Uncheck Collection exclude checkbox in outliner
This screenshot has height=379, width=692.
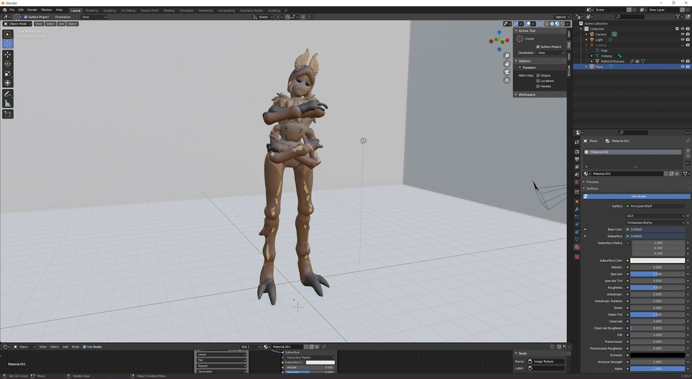point(677,29)
